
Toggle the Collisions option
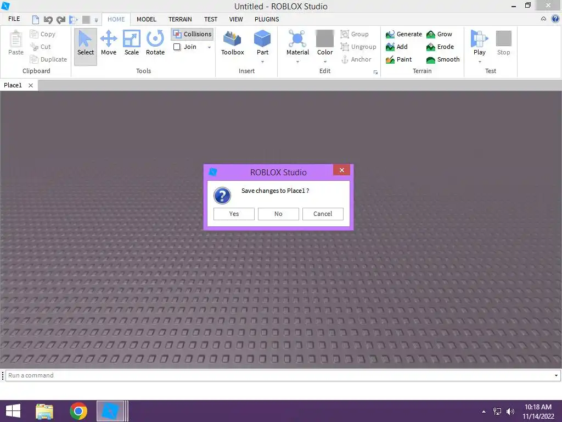[192, 34]
